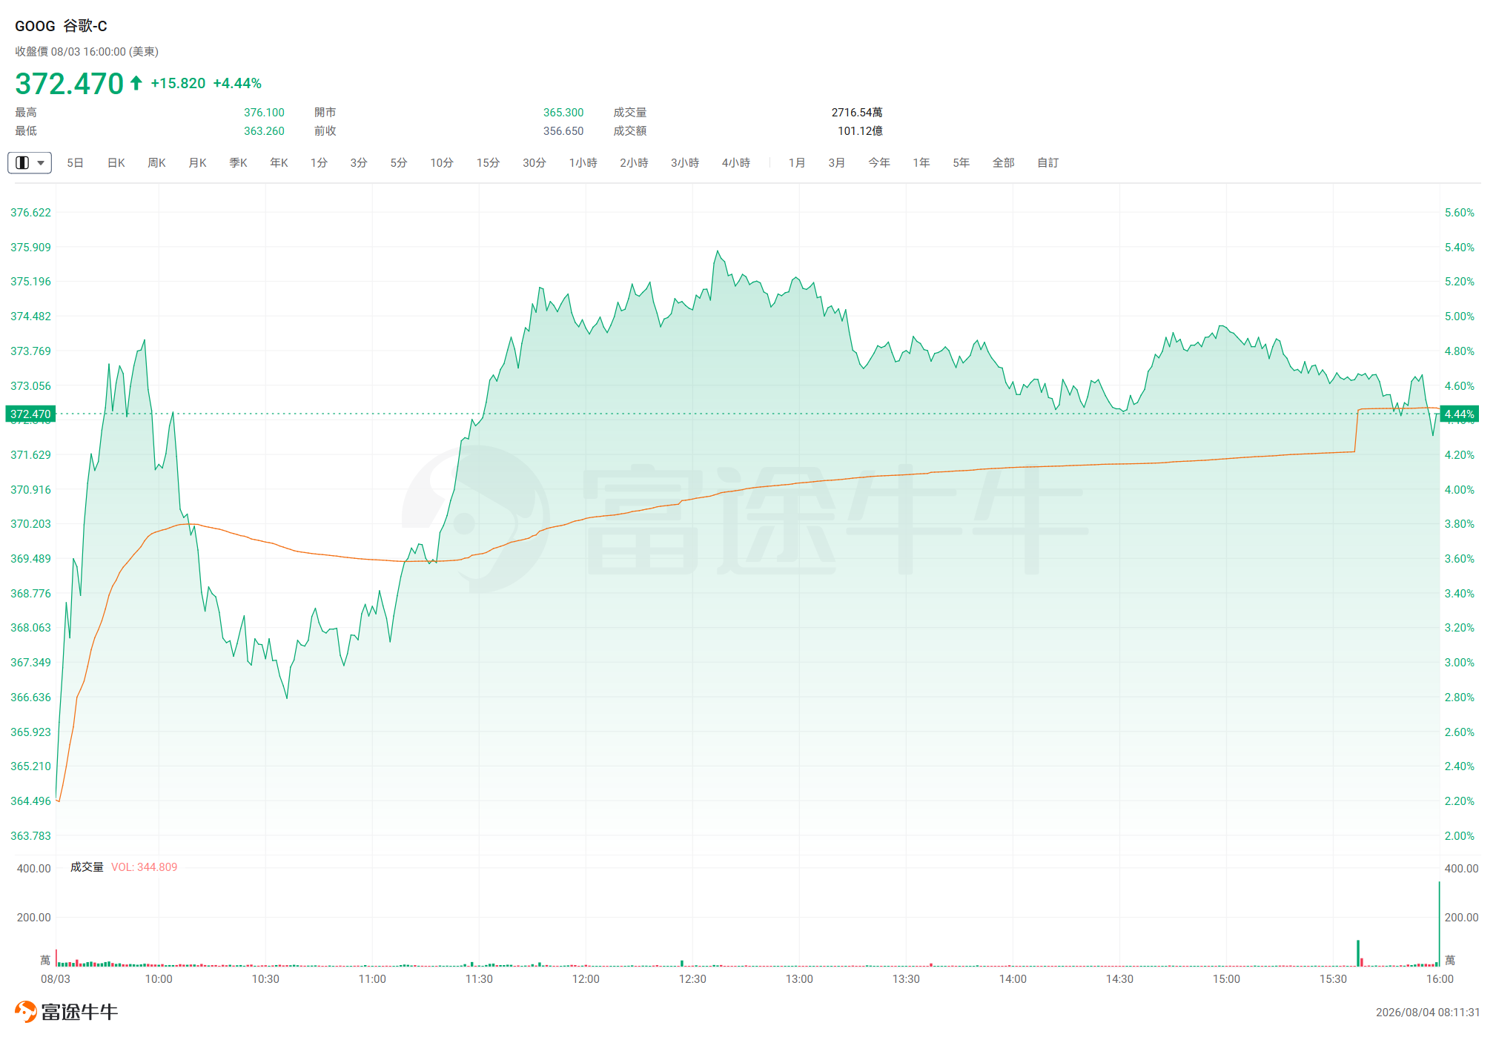Click the 372.470 current price label on axis
This screenshot has width=1496, height=1037.
[x=30, y=414]
